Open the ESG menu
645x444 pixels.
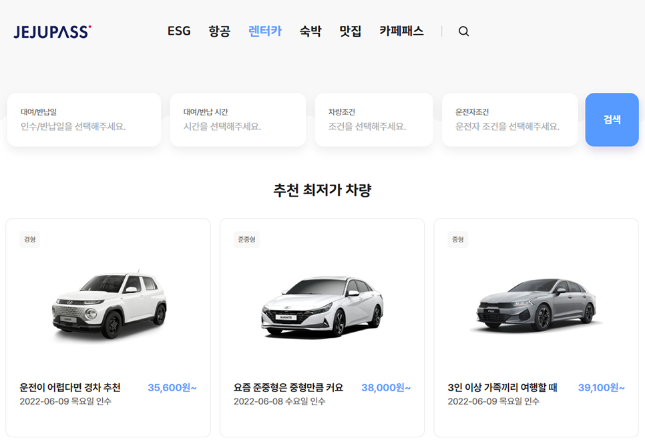(x=179, y=31)
